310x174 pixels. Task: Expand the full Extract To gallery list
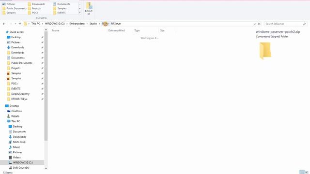[79, 13]
